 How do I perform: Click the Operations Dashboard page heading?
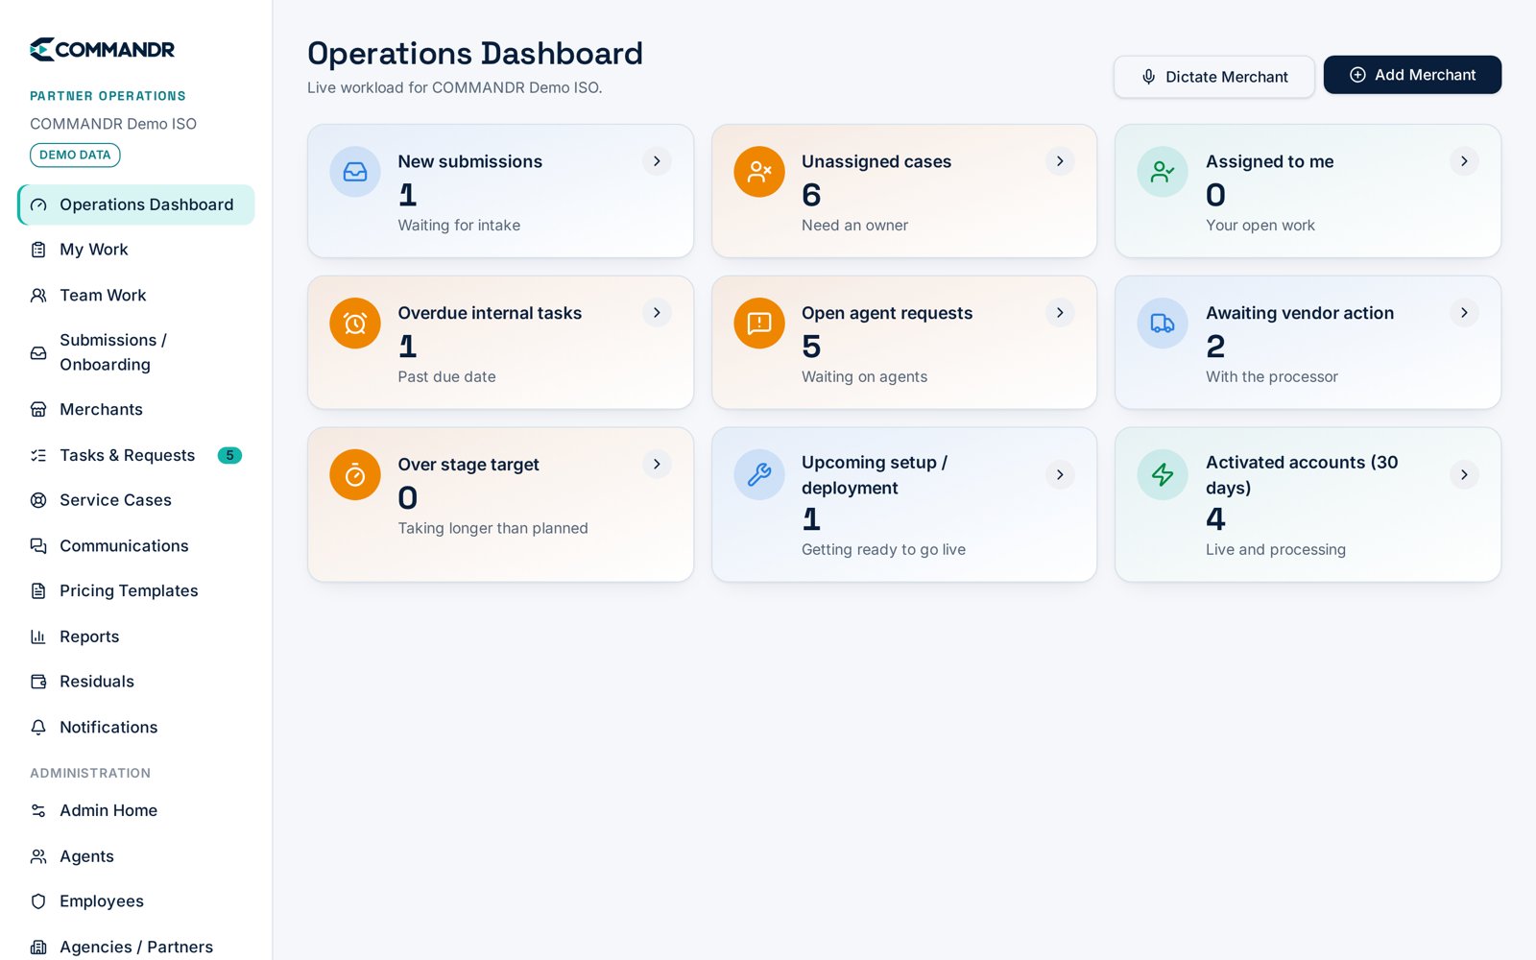475,54
